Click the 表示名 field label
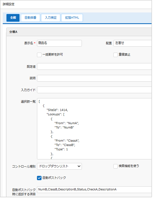This screenshot has height=198, width=153. (x=29, y=43)
